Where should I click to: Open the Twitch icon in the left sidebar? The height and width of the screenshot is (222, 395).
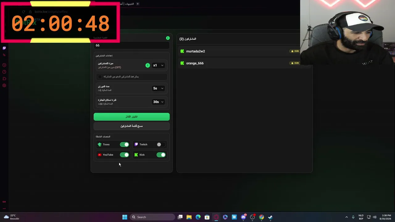[4, 48]
